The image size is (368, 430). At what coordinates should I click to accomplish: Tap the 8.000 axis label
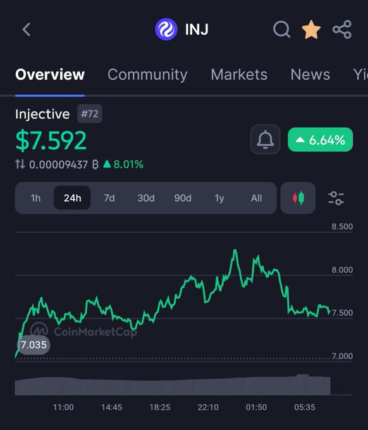pyautogui.click(x=342, y=270)
